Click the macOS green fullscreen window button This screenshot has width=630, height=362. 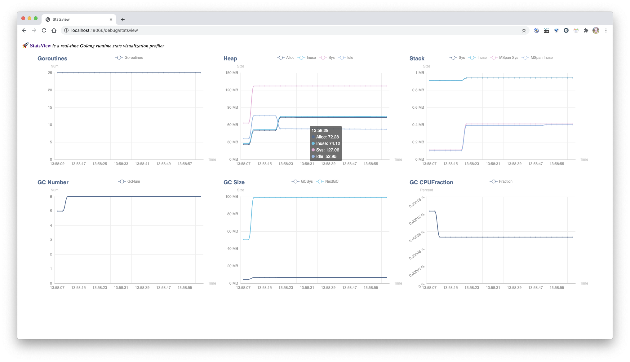(x=36, y=18)
